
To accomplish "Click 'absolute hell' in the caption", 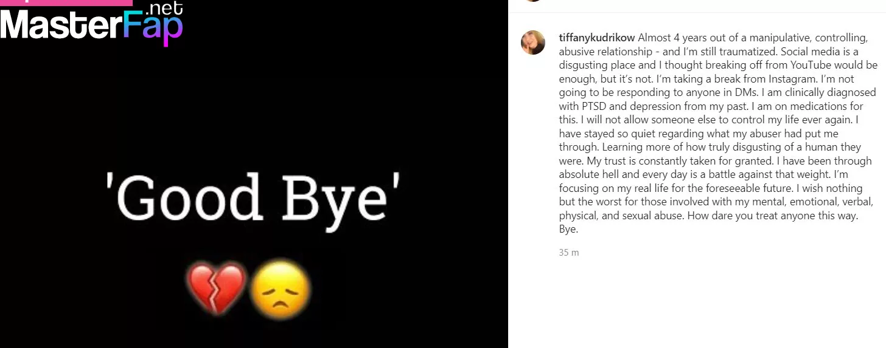I will point(587,175).
